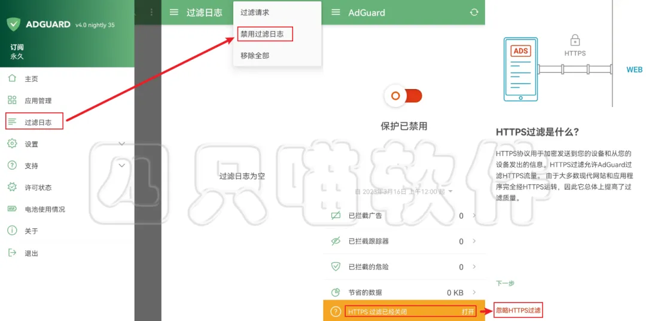646x321 pixels.
Task: Open the 支持 question mark icon
Action: click(x=12, y=166)
